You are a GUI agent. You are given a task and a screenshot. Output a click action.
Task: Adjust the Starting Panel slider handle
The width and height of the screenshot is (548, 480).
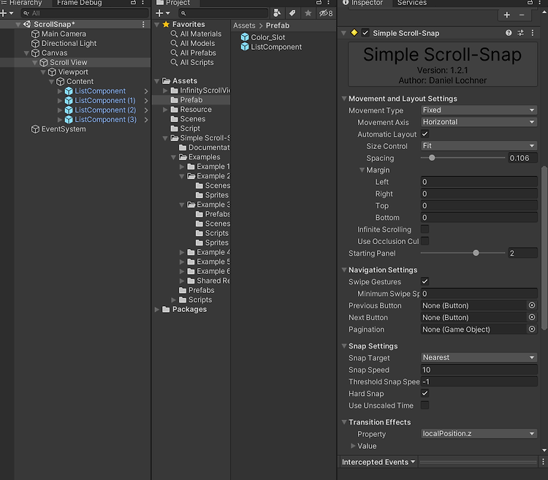point(476,253)
